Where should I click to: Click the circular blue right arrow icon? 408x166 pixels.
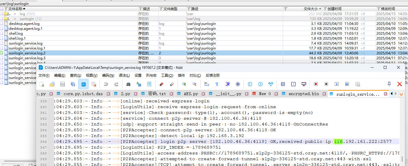point(260,84)
